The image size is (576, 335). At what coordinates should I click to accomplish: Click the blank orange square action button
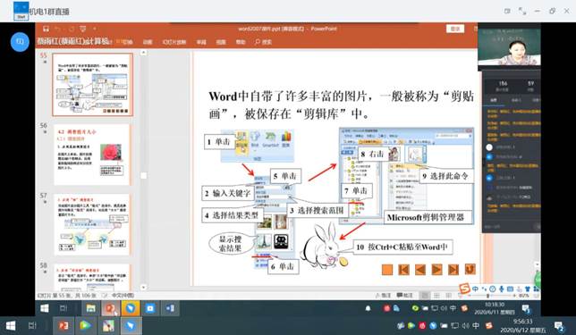[x=387, y=270]
